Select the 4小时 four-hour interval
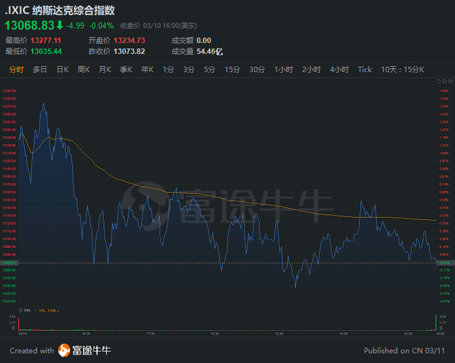 coord(339,69)
